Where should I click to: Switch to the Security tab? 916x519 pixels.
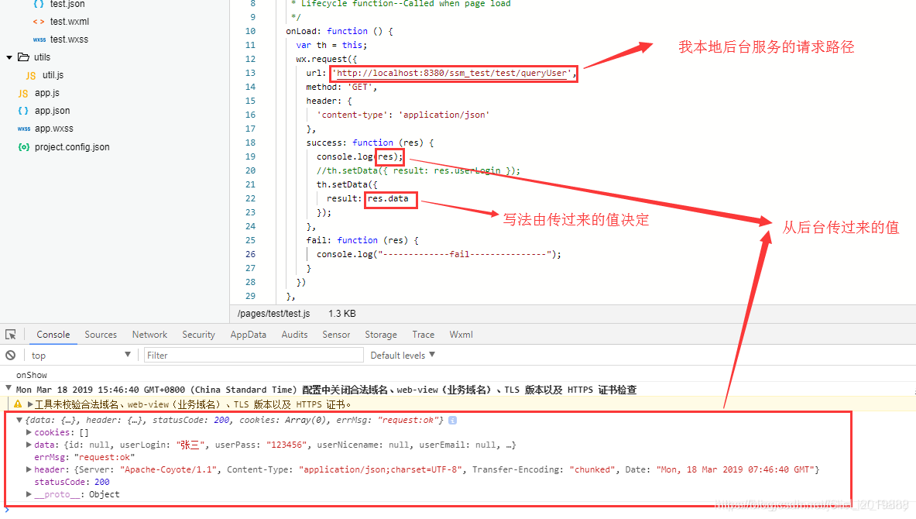199,335
